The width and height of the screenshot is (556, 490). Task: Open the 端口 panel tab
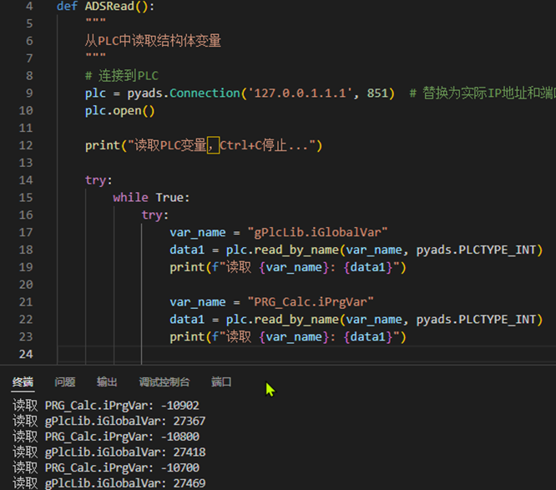tap(221, 382)
